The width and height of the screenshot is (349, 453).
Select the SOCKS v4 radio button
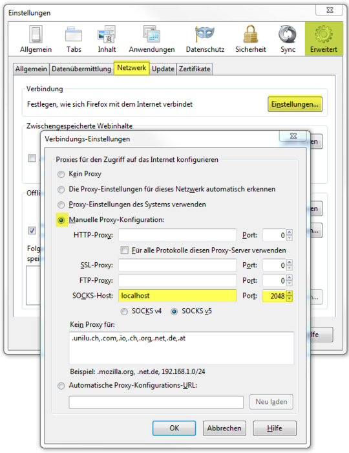[x=124, y=311]
